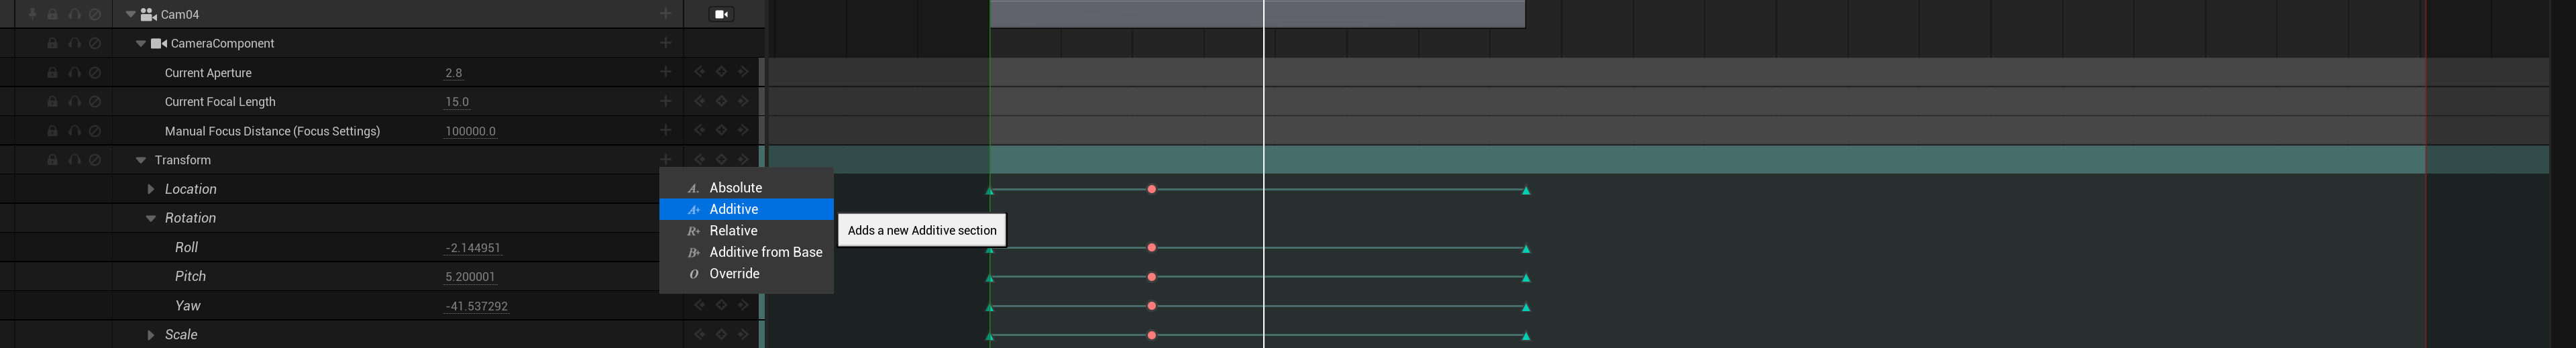The height and width of the screenshot is (348, 2576).
Task: Click the Absolute section option
Action: coord(735,188)
